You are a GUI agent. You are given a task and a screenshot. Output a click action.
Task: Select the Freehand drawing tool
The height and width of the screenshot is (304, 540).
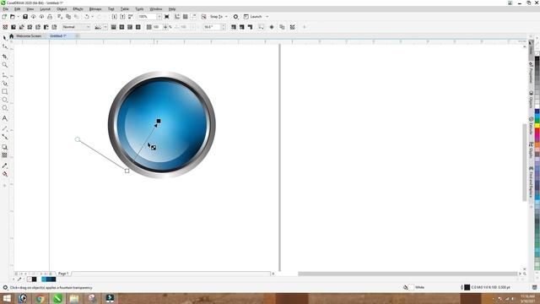click(x=4, y=75)
